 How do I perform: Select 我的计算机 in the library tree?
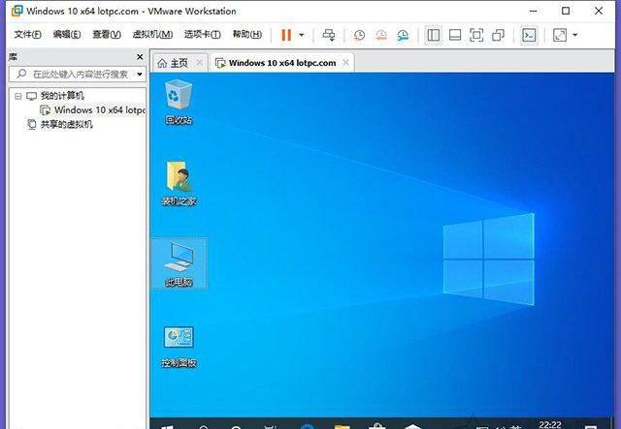coord(62,96)
